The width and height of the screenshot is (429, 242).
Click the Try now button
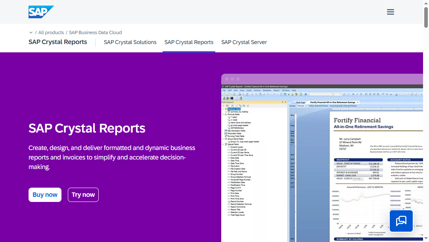[x=83, y=195]
